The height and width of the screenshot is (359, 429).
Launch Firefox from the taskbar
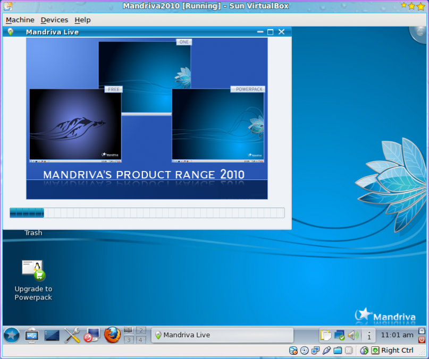tap(112, 335)
